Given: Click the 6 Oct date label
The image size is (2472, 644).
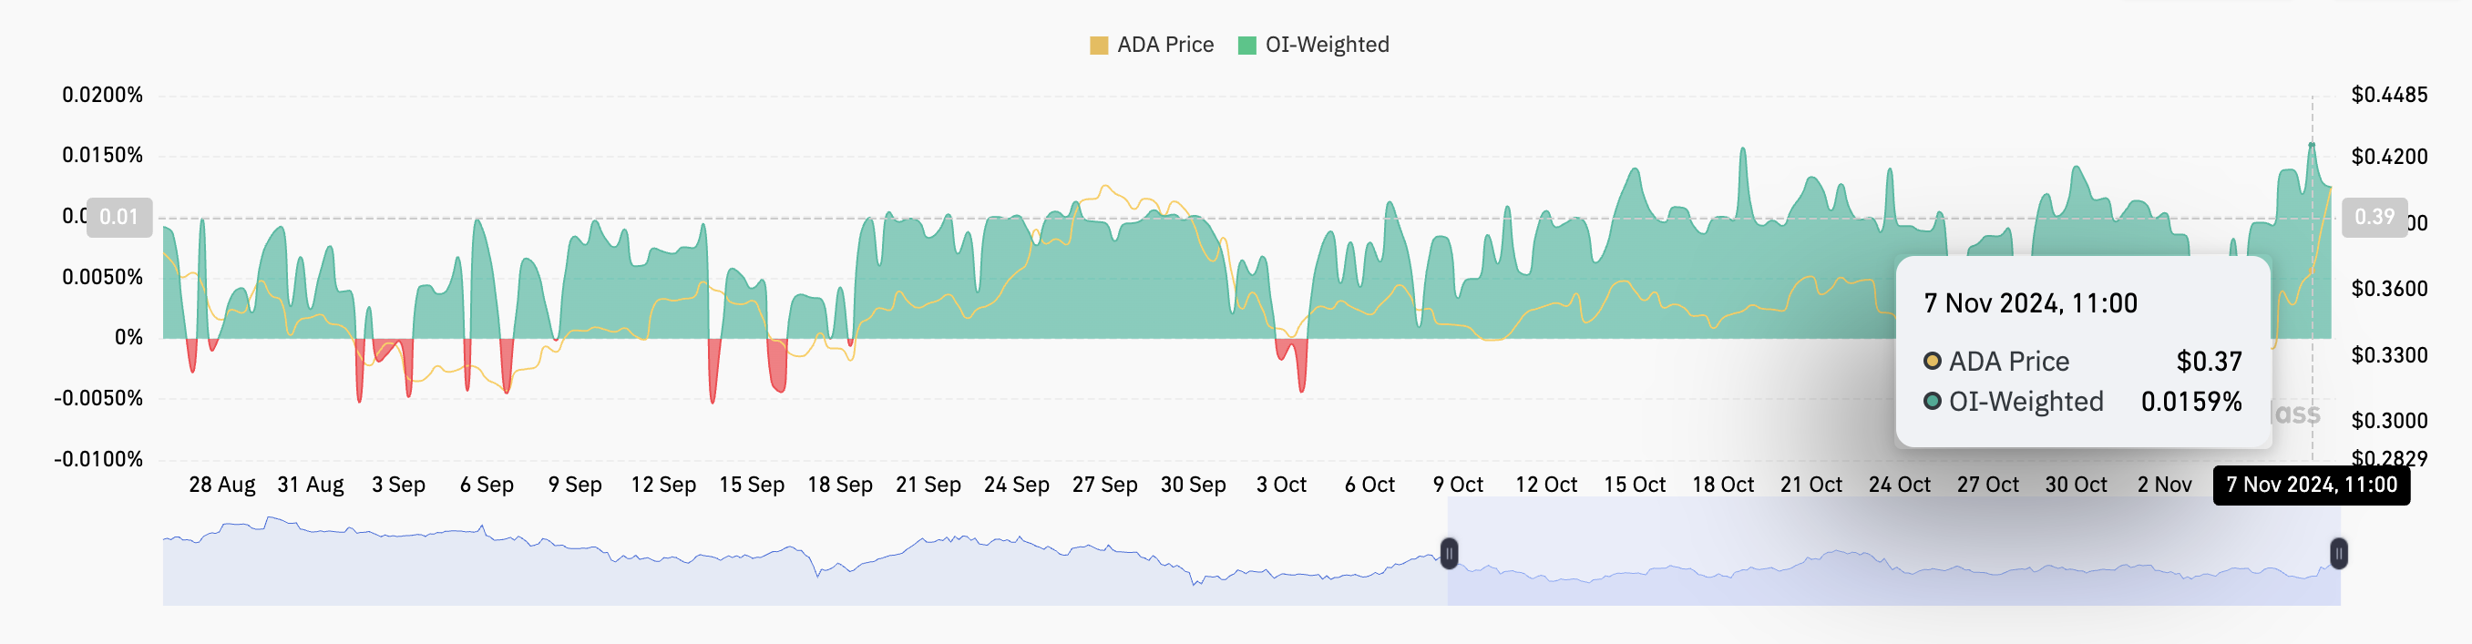Looking at the screenshot, I should (1369, 485).
